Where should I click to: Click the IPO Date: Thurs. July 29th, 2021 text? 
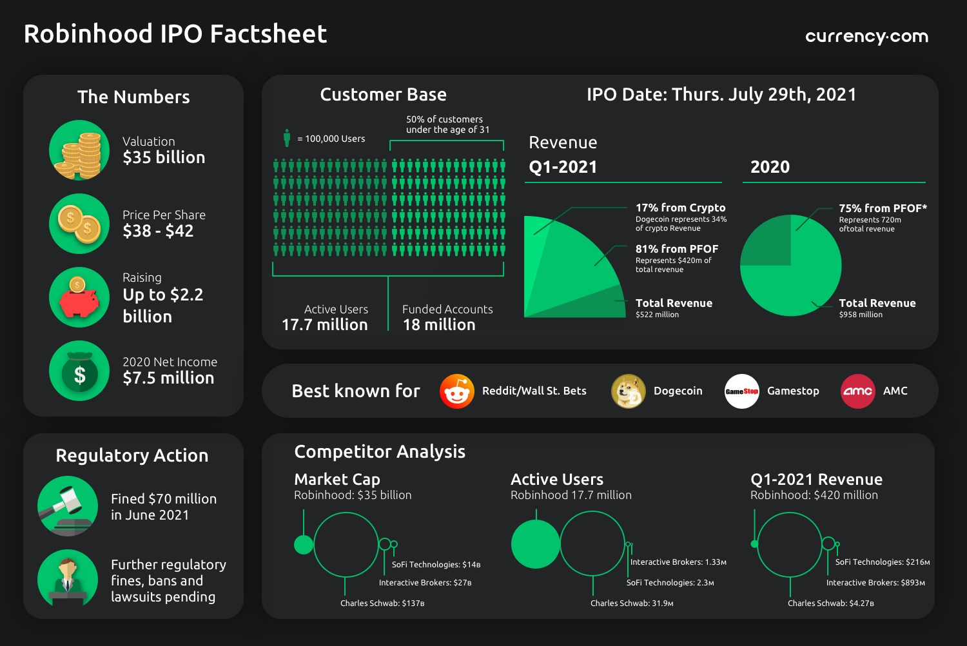click(x=721, y=95)
